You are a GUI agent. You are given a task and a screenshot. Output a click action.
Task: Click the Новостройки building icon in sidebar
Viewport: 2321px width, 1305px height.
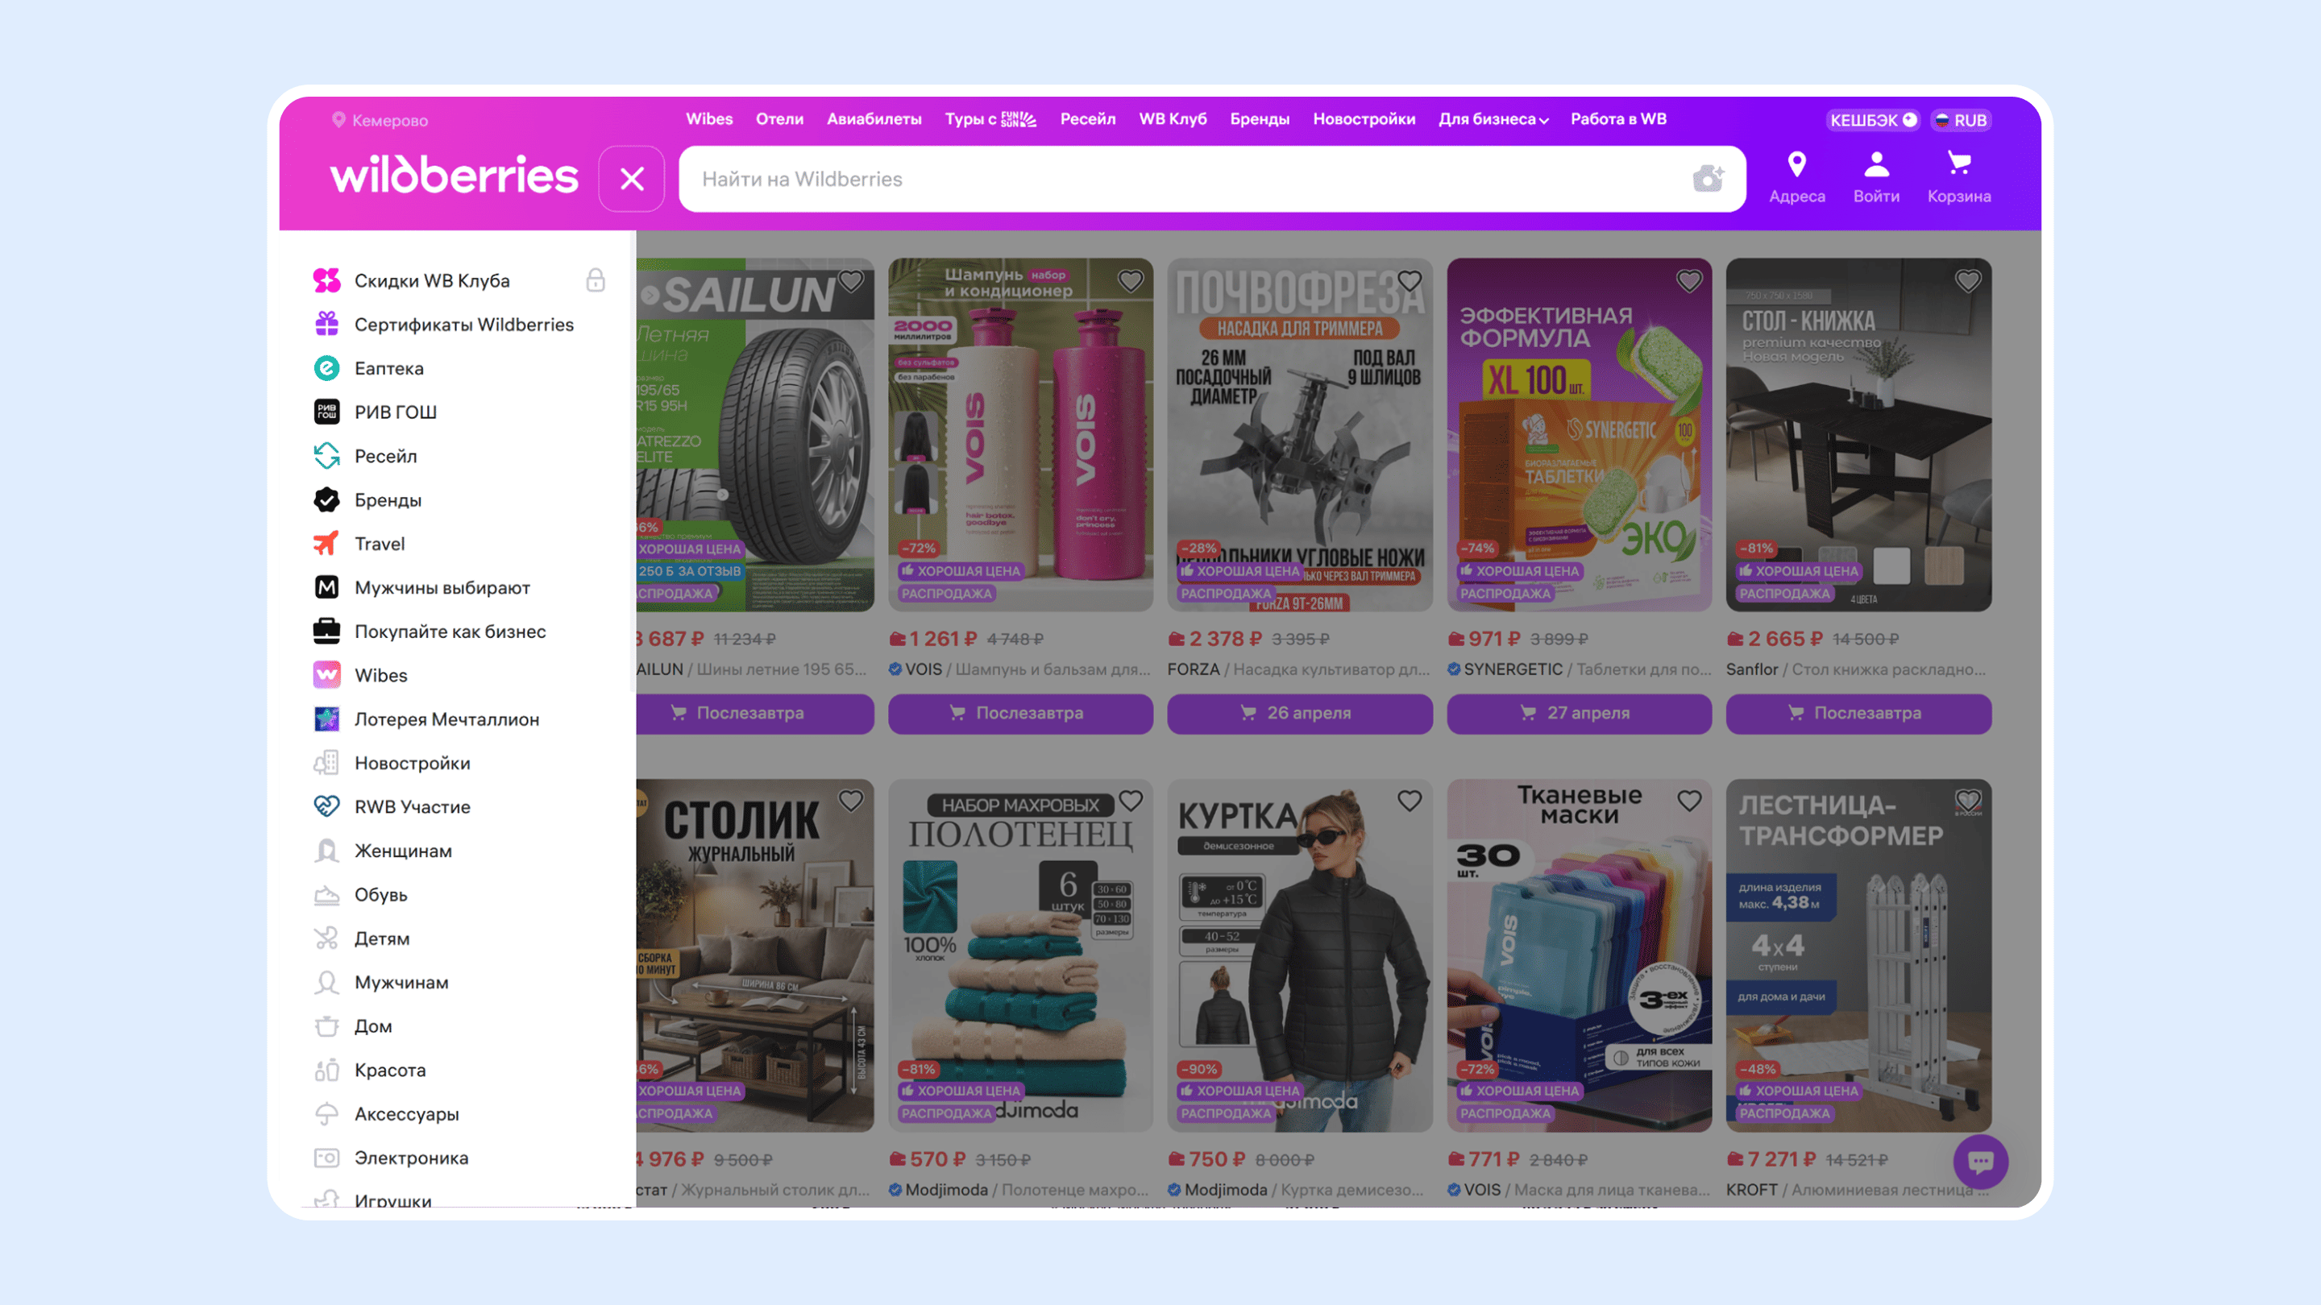pos(326,763)
